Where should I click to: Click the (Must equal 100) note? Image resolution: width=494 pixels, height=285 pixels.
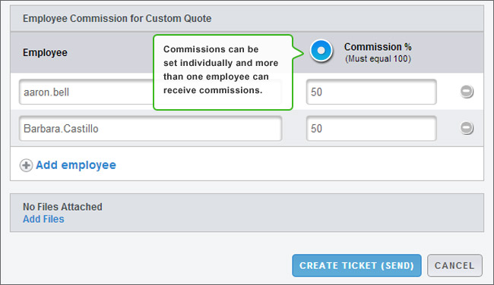[378, 59]
